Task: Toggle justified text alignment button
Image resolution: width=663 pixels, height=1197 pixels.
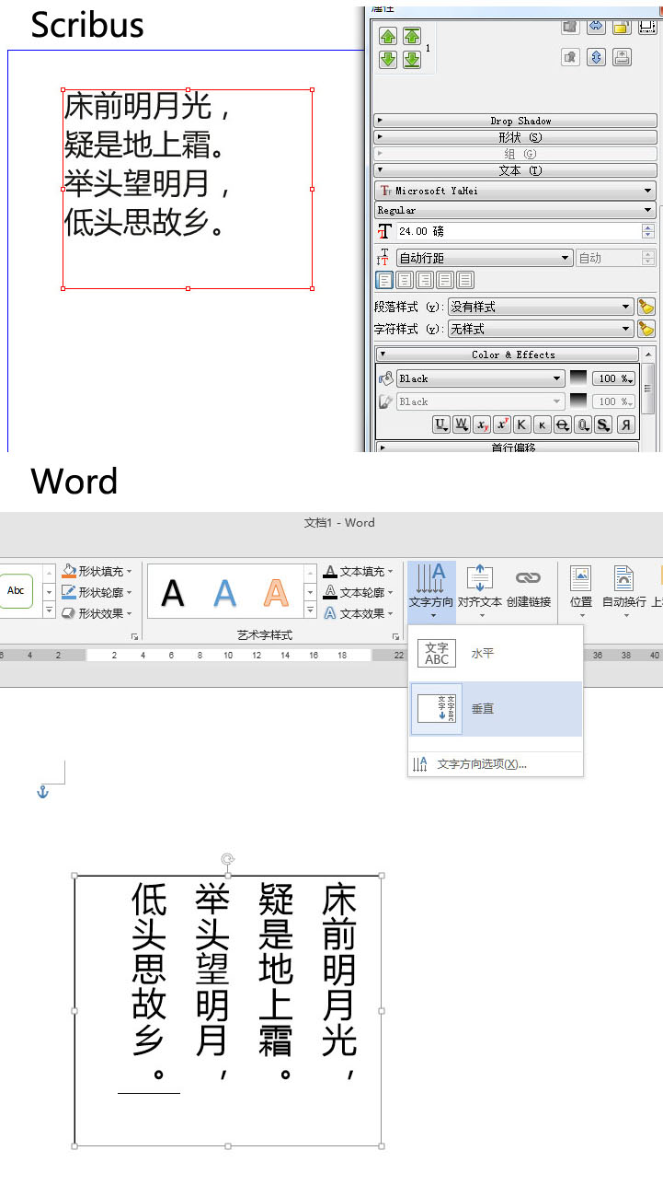Action: [445, 280]
